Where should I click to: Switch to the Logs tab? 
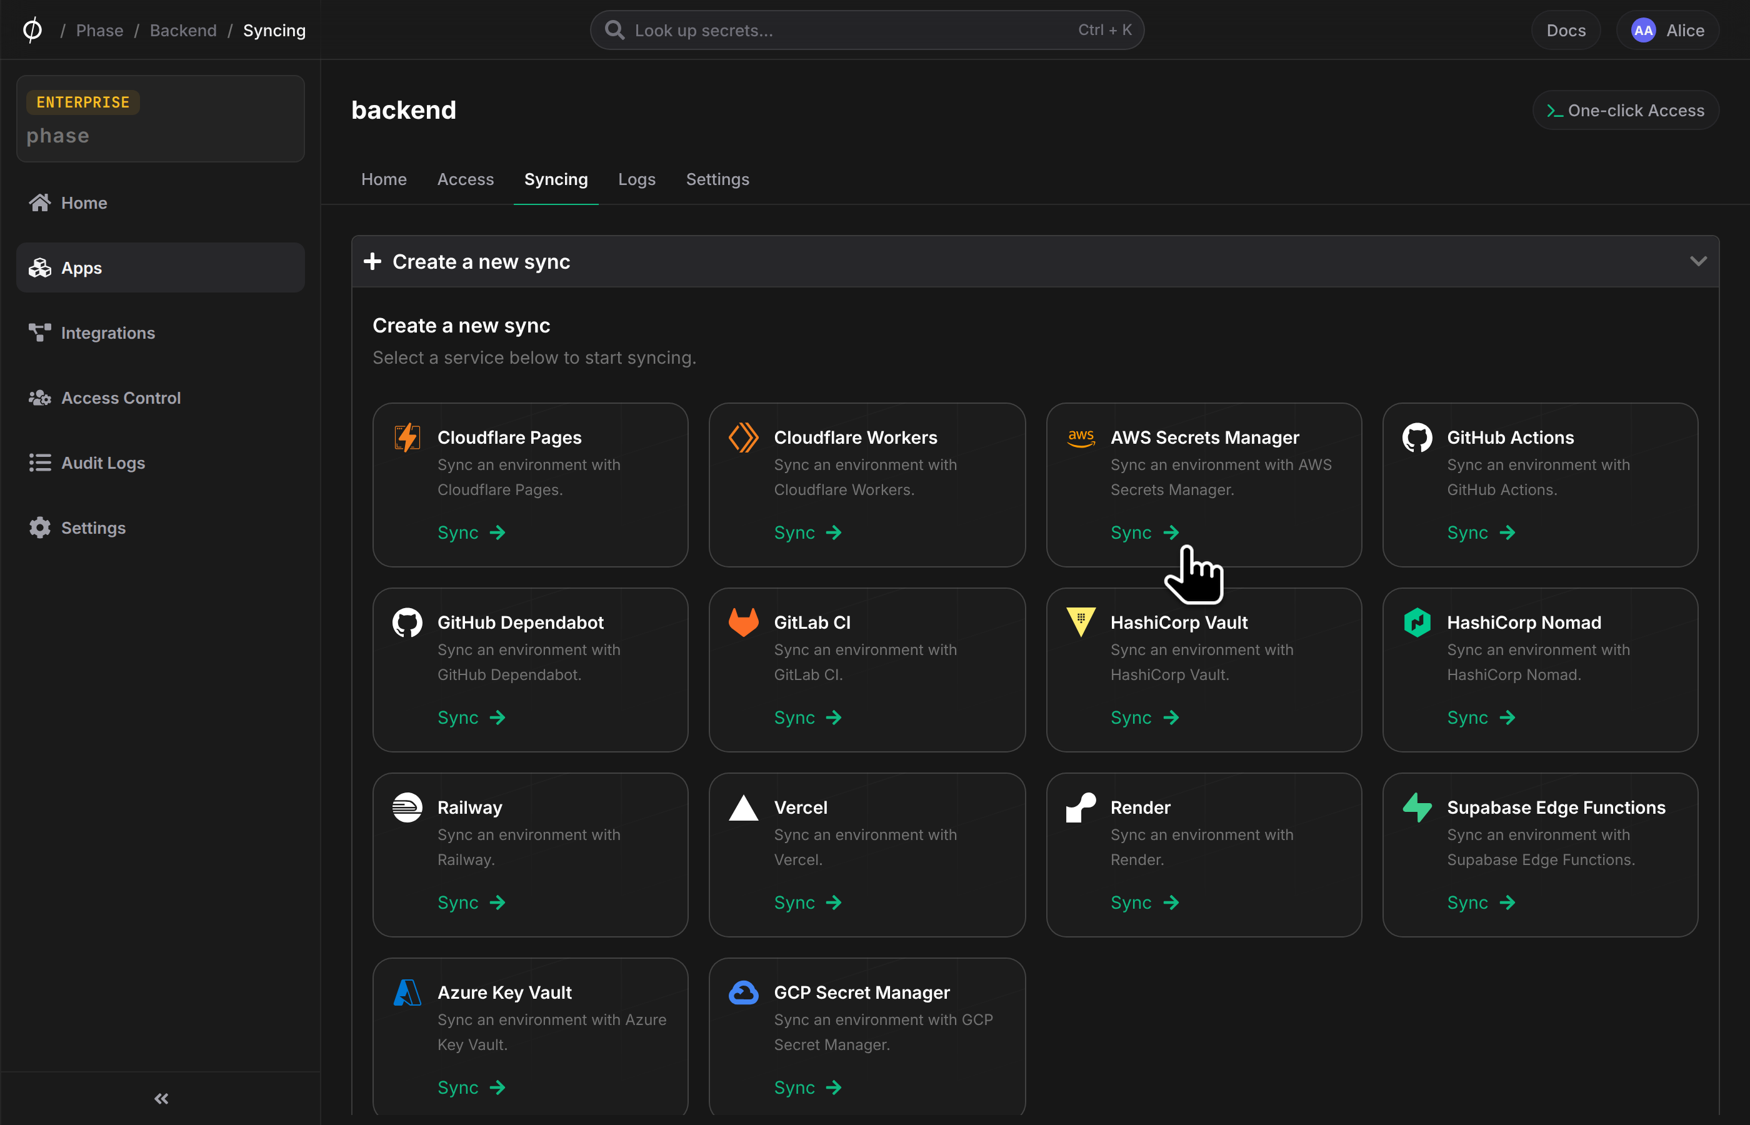pyautogui.click(x=636, y=179)
